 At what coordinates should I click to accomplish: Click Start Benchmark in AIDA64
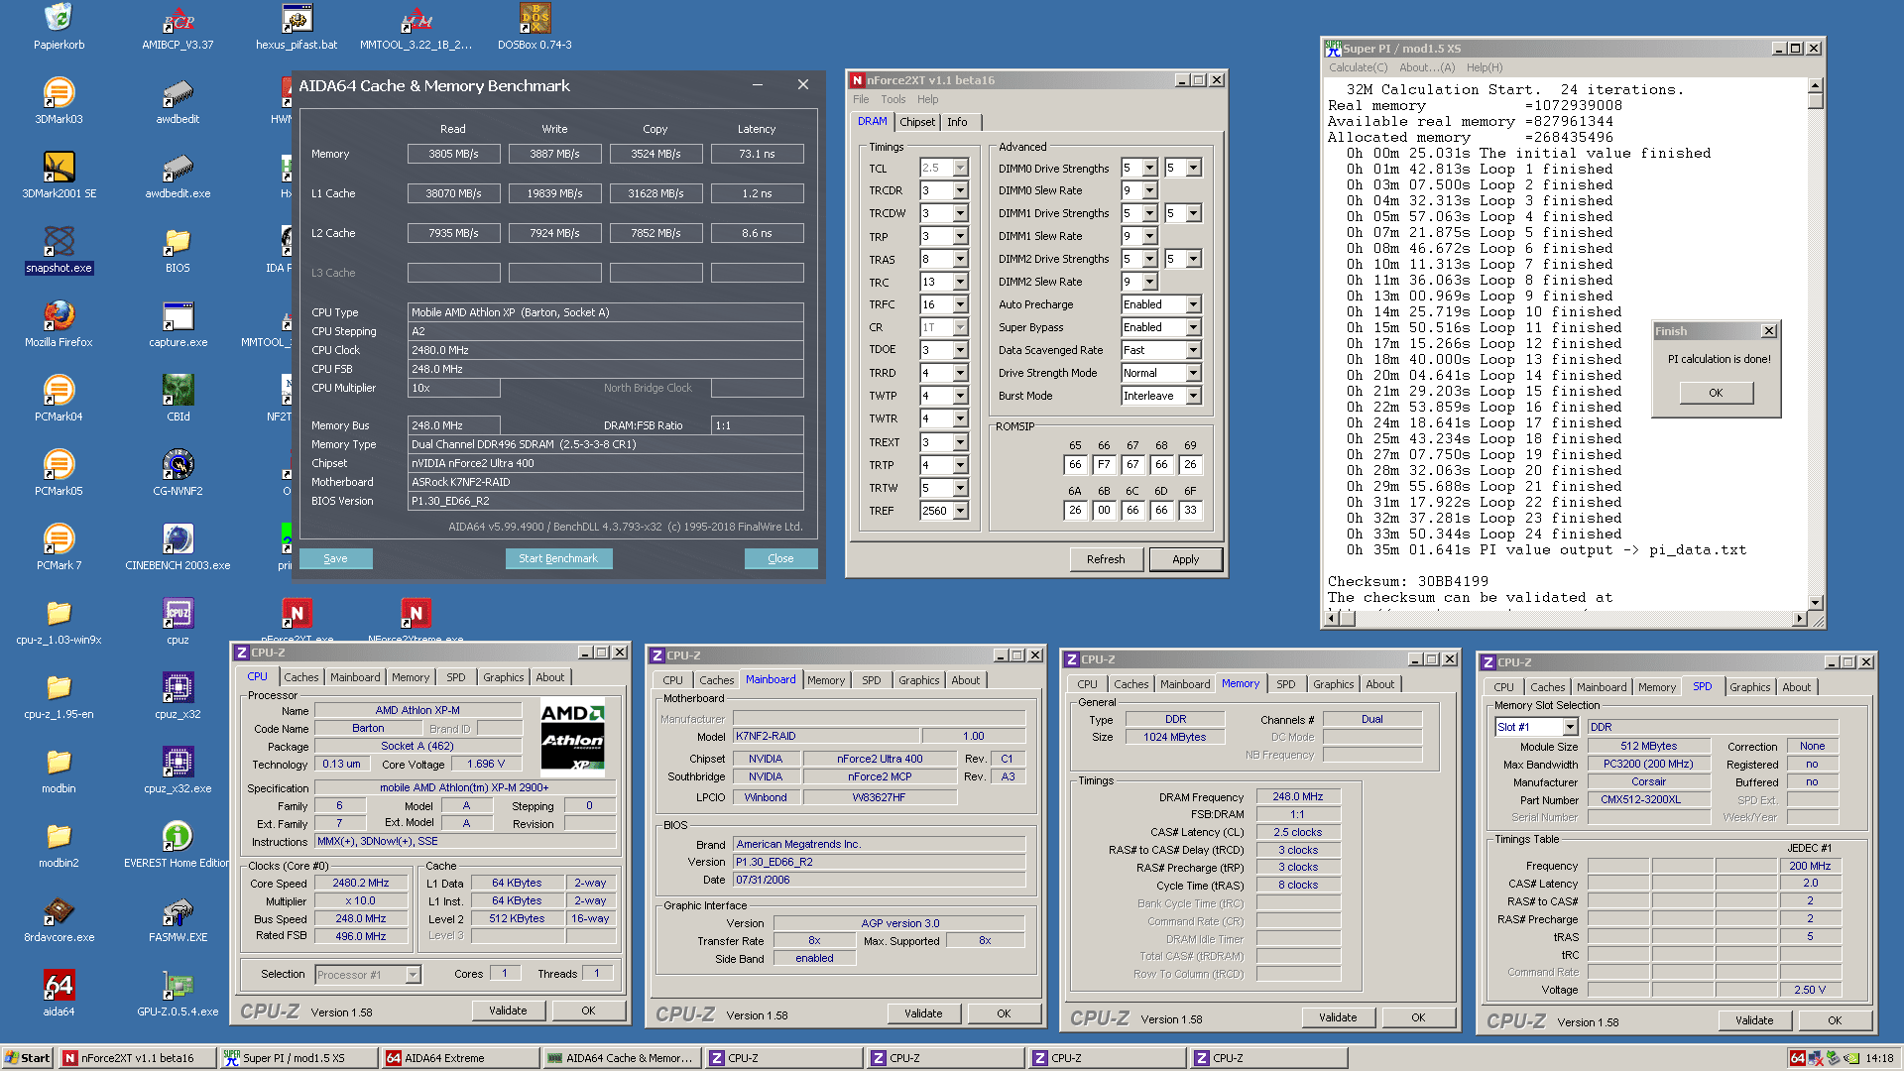(558, 558)
